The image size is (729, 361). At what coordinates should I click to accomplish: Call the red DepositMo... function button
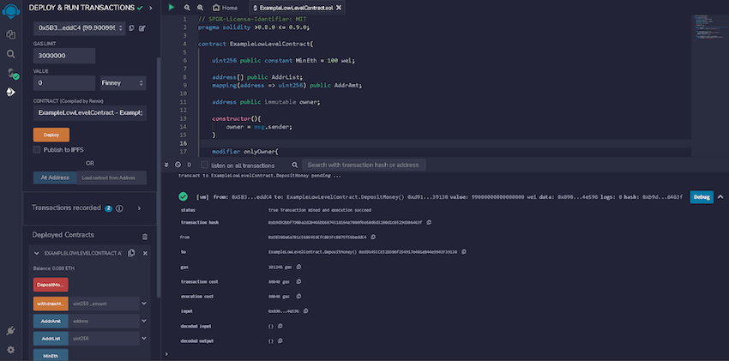click(51, 285)
